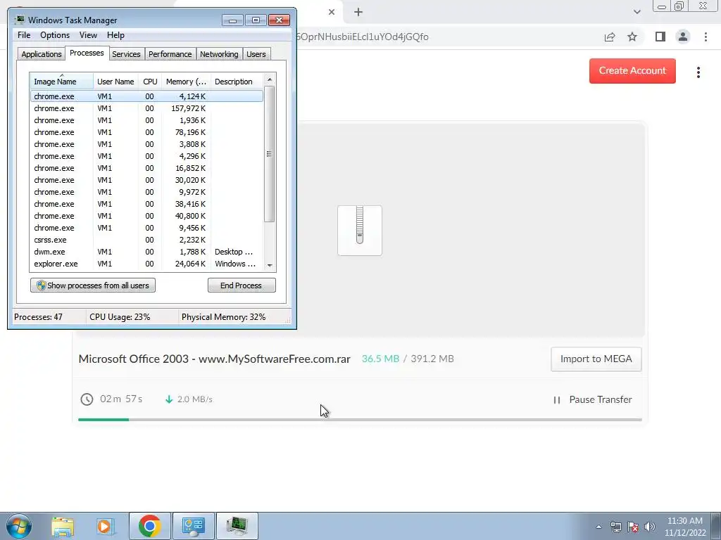Open the Help menu in Task Manager
721x540 pixels.
tap(115, 35)
